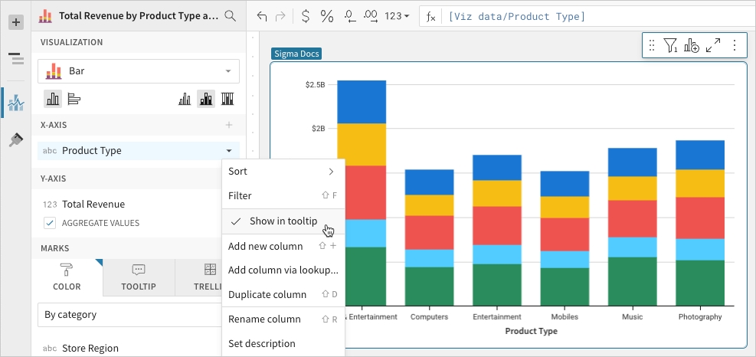Apply percent number format
This screenshot has width=756, height=357.
(327, 16)
